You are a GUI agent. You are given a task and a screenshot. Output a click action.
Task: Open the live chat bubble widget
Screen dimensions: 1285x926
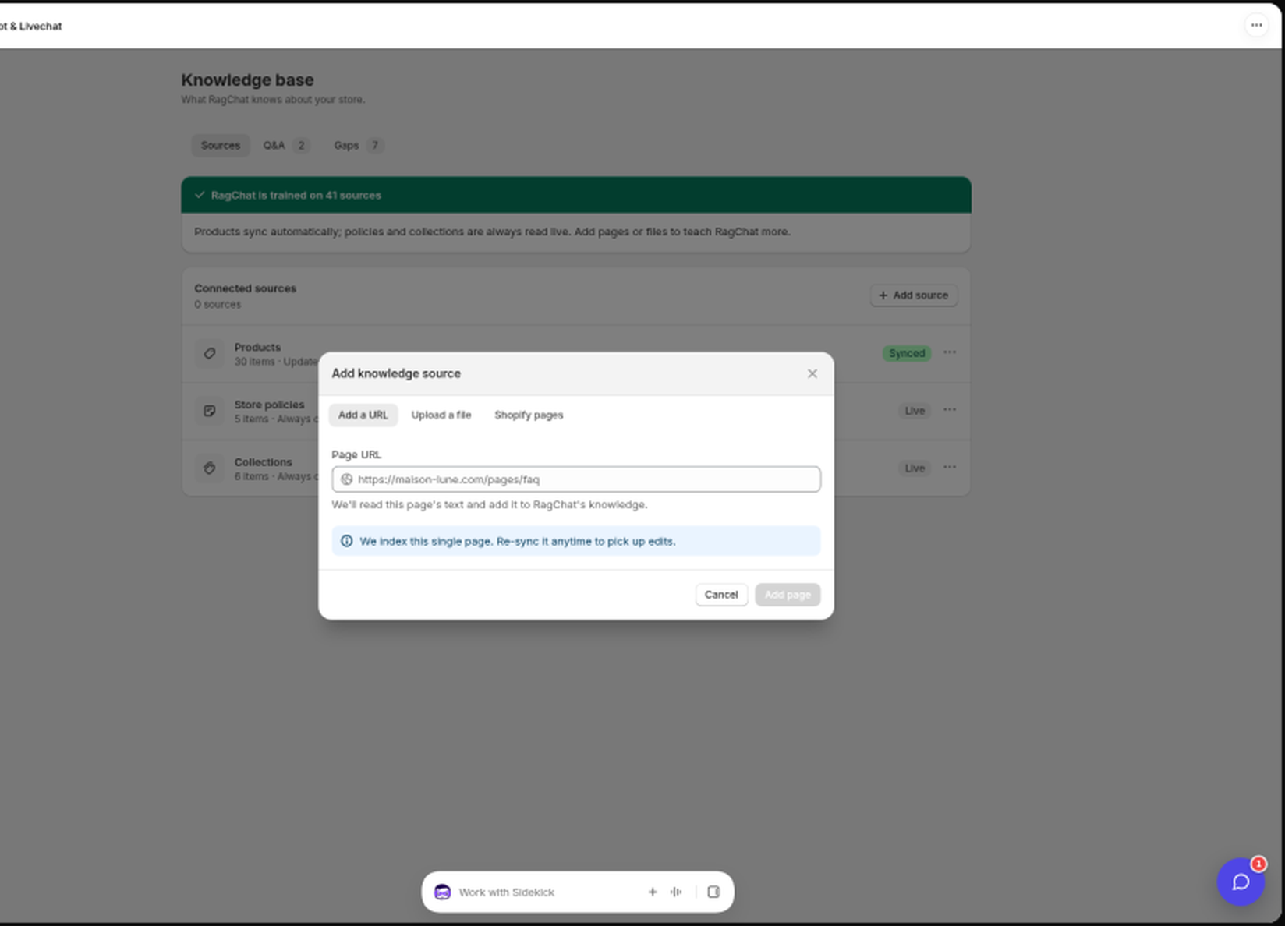pyautogui.click(x=1241, y=882)
